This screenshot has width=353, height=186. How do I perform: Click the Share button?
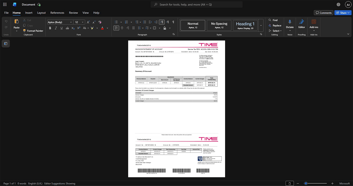pyautogui.click(x=343, y=13)
